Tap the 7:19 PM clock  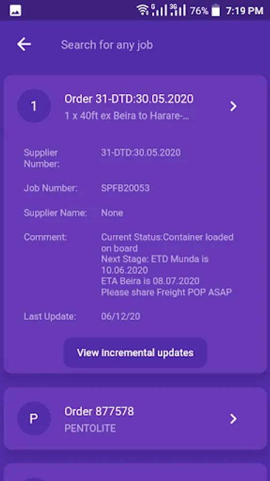244,11
